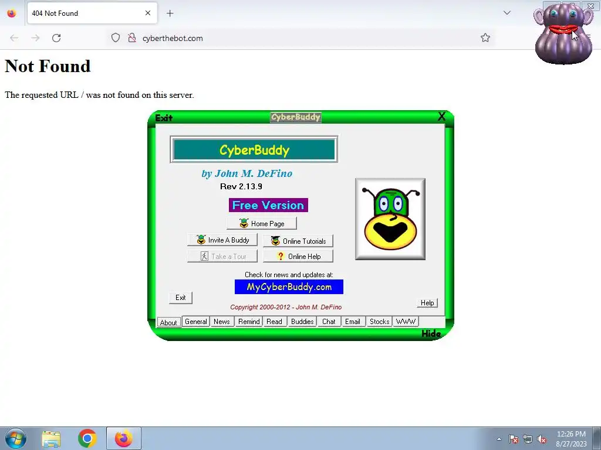The height and width of the screenshot is (450, 601).
Task: Click the Free Version label
Action: click(268, 205)
